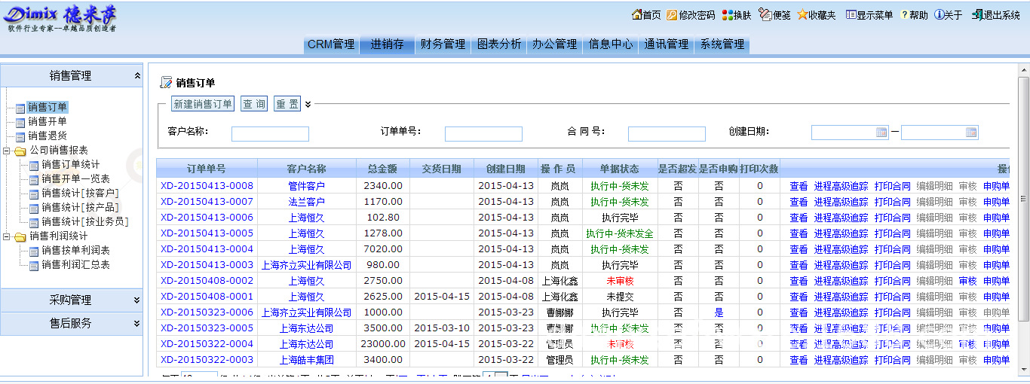Expand the 采购管理 sidebar panel
The image size is (1030, 384).
[x=136, y=300]
